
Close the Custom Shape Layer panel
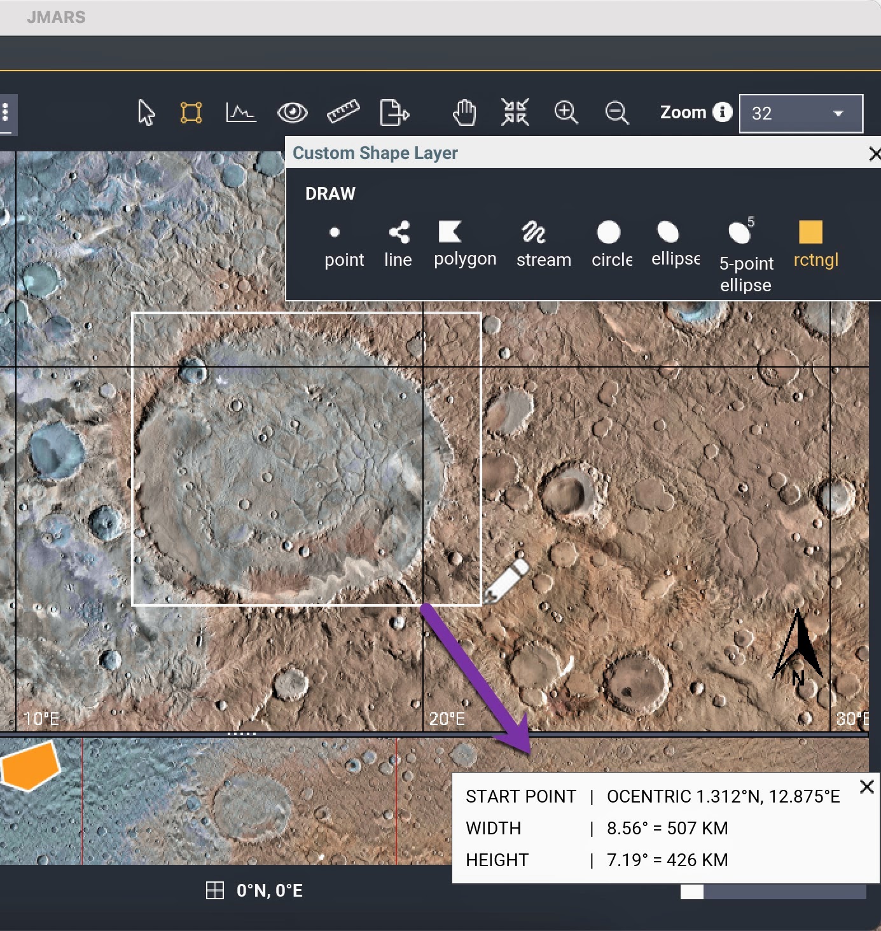tap(874, 153)
